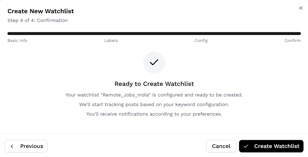Click the wizard progress bar
This screenshot has width=308, height=157.
click(154, 34)
